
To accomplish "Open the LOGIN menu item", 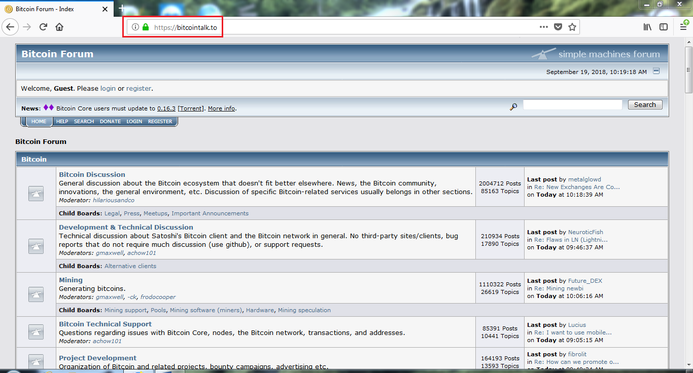I will click(x=134, y=122).
